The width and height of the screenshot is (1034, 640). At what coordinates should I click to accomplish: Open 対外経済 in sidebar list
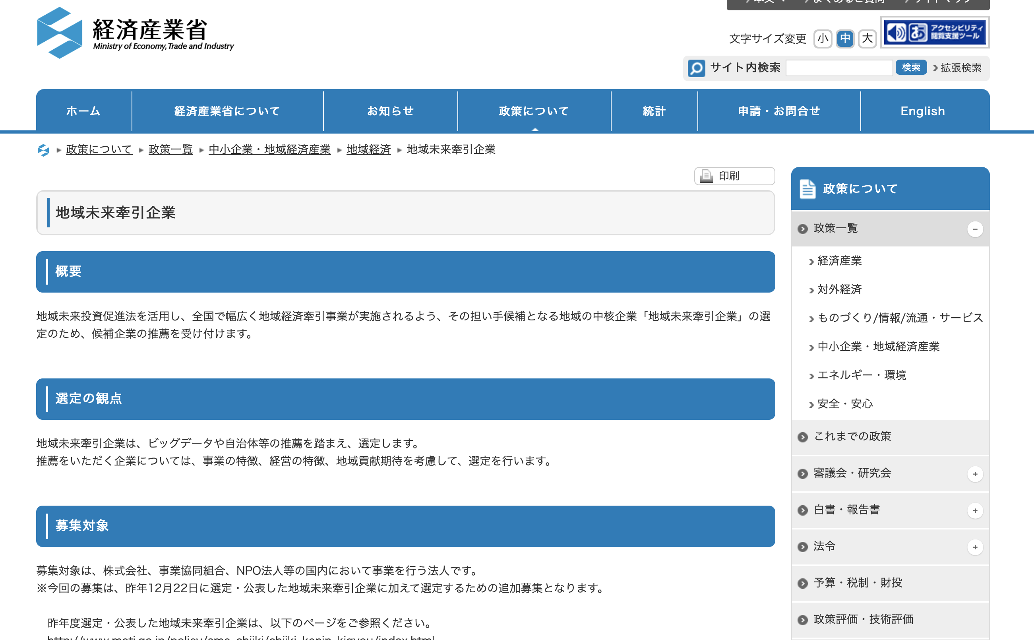pos(839,289)
